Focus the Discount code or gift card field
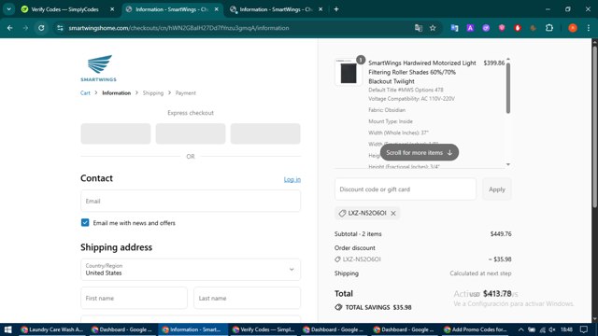This screenshot has height=336, width=598. coord(406,189)
